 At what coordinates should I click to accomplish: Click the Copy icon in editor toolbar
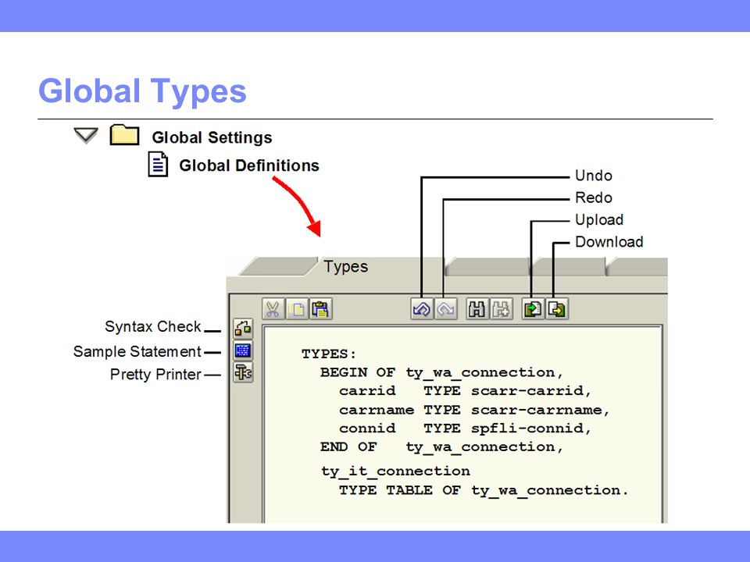click(297, 309)
